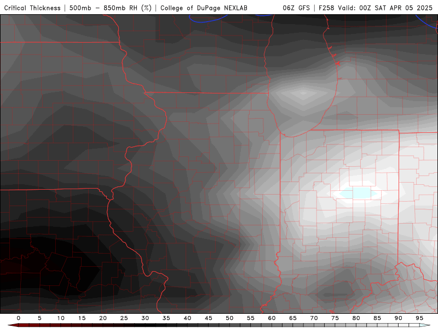Click the 95 label on the scale
The height and width of the screenshot is (328, 438).
(x=419, y=318)
